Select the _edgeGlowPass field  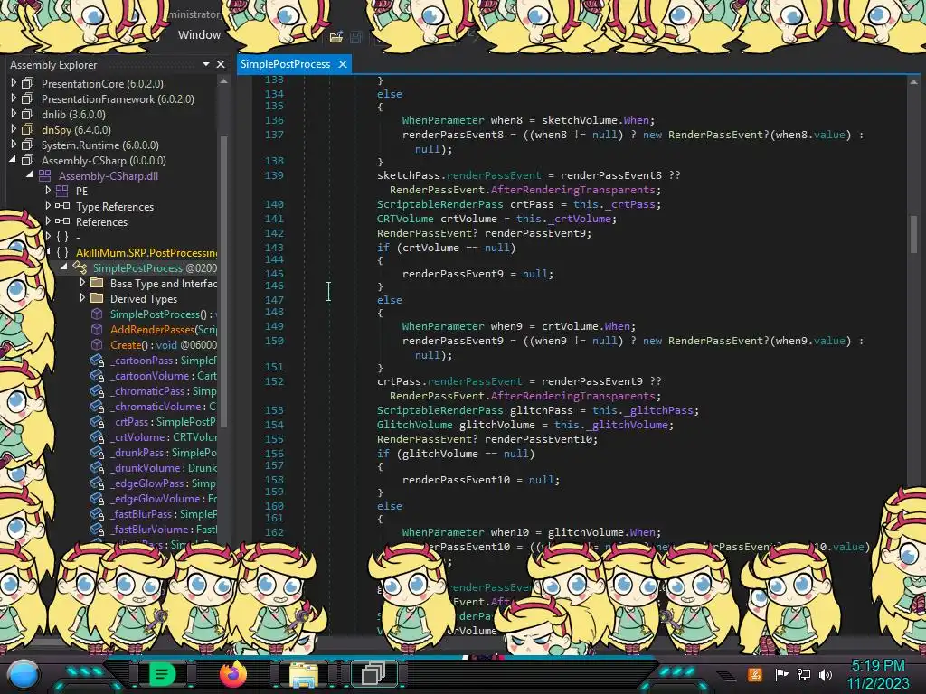[x=163, y=483]
